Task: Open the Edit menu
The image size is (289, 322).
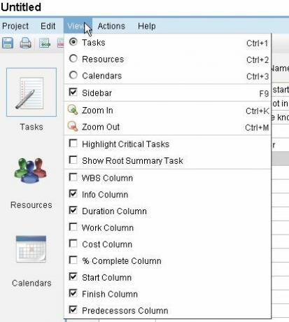Action: coord(48,26)
